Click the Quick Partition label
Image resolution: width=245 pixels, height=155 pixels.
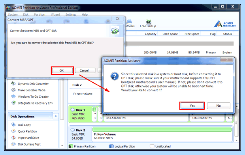coord(27,131)
